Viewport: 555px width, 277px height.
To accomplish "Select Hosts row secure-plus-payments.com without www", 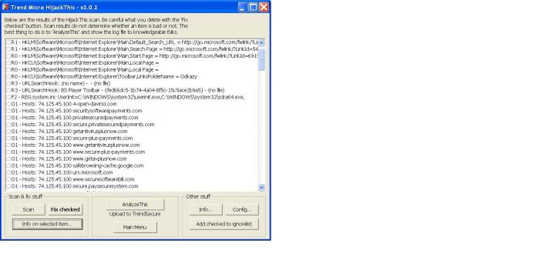I will click(72, 138).
